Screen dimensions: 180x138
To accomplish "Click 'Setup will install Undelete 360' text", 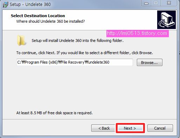I will 78,41.
